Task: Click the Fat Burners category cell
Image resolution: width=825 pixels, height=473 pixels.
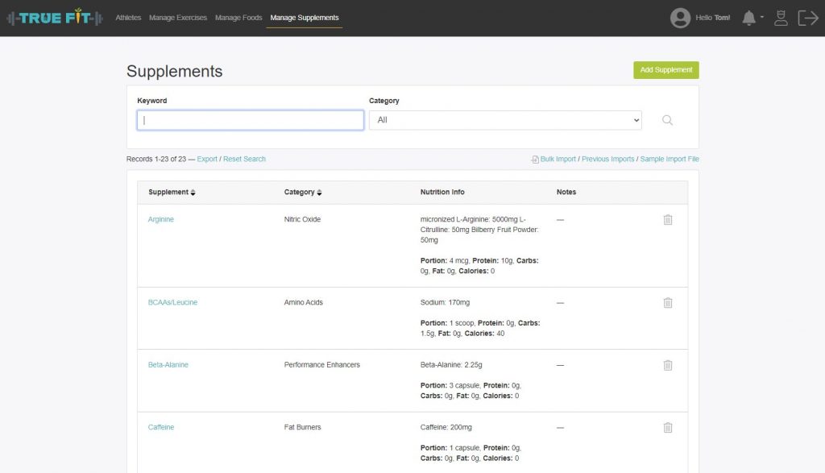Action: click(303, 427)
